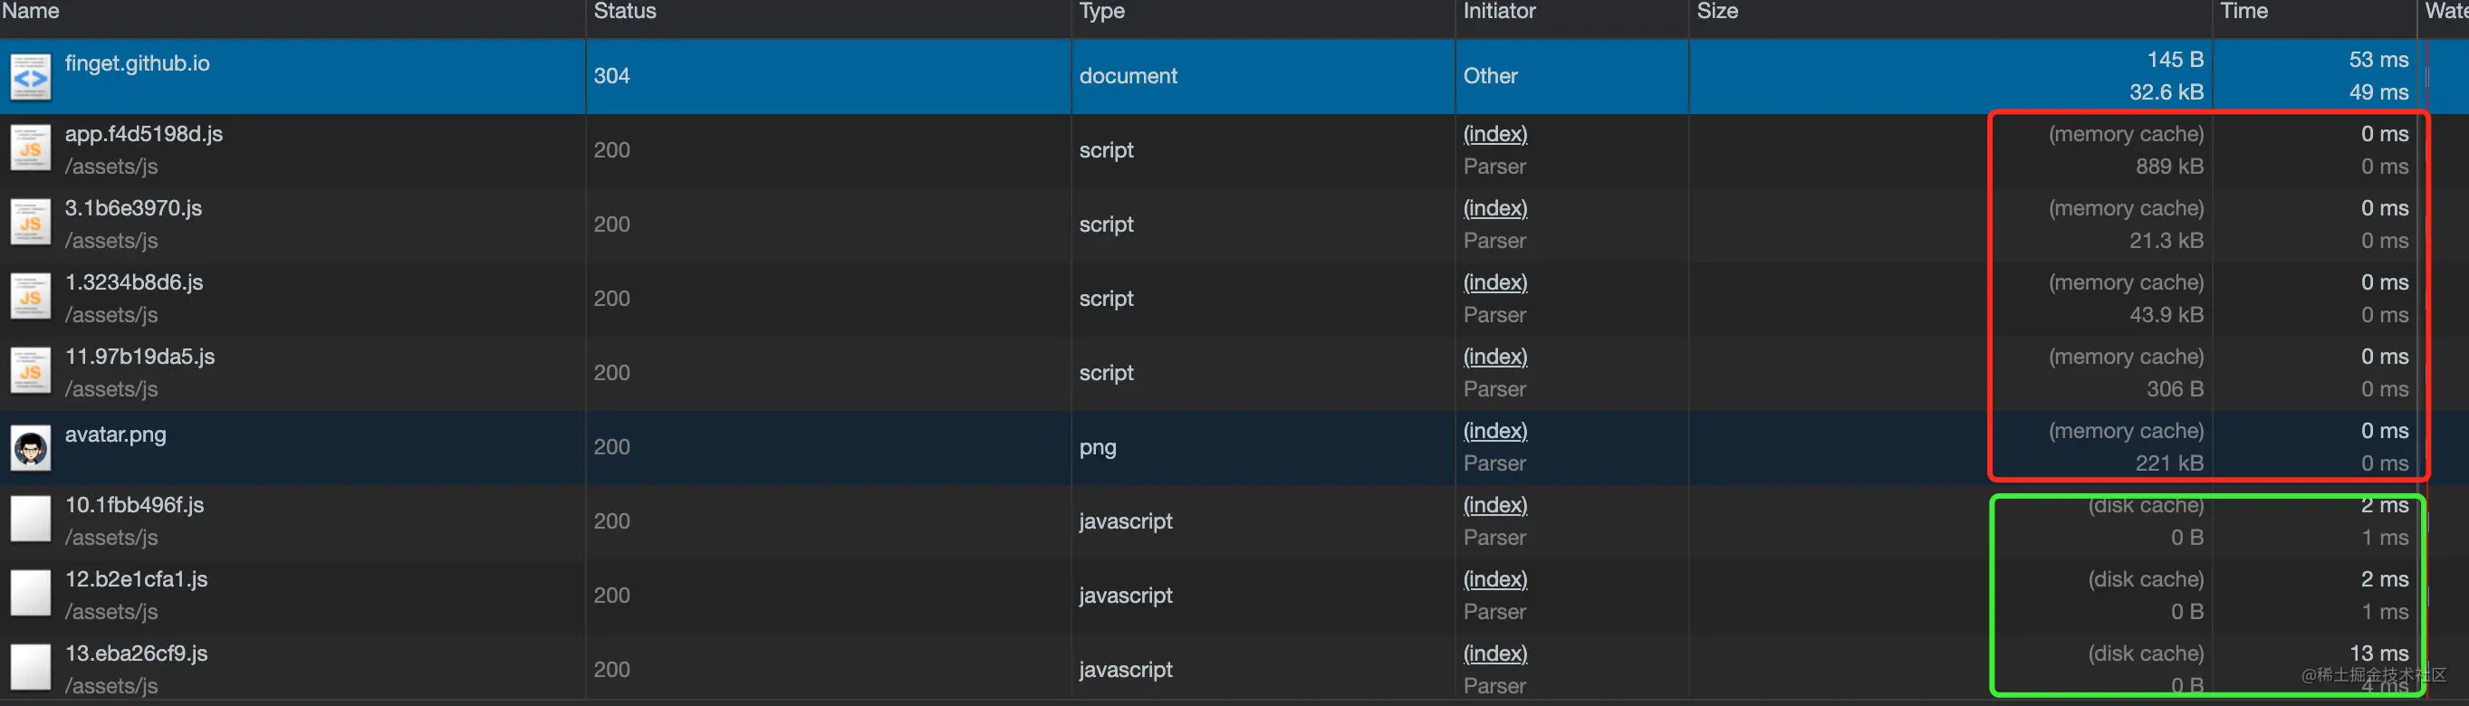
Task: Click the JS icon next to 11.97b19da5.js
Action: coord(30,372)
